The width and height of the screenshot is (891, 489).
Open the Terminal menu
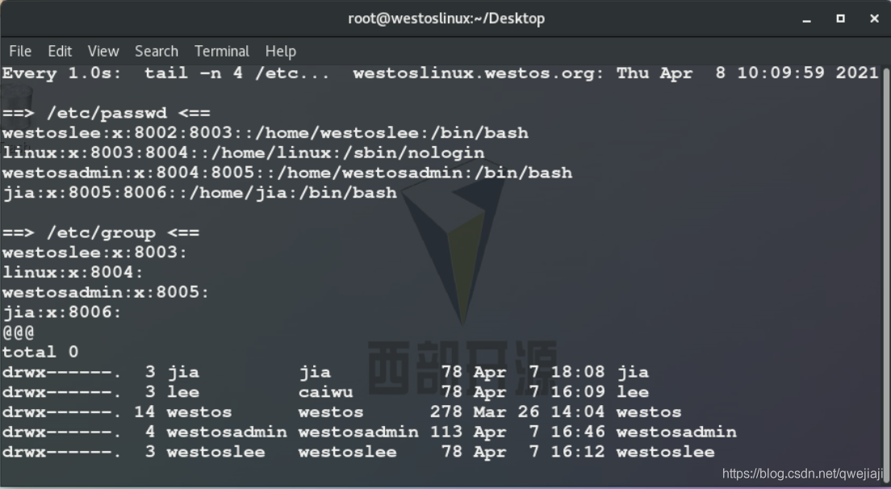[222, 51]
